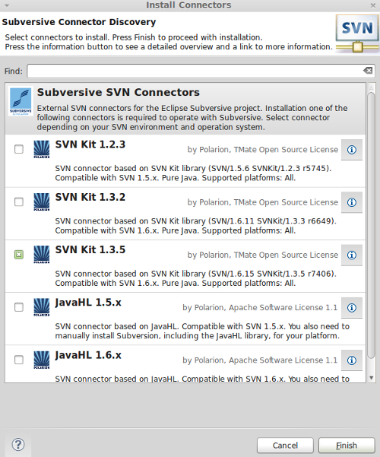Check the JavaHL 1.5.x connector checkbox
380x457 pixels.
[19, 307]
